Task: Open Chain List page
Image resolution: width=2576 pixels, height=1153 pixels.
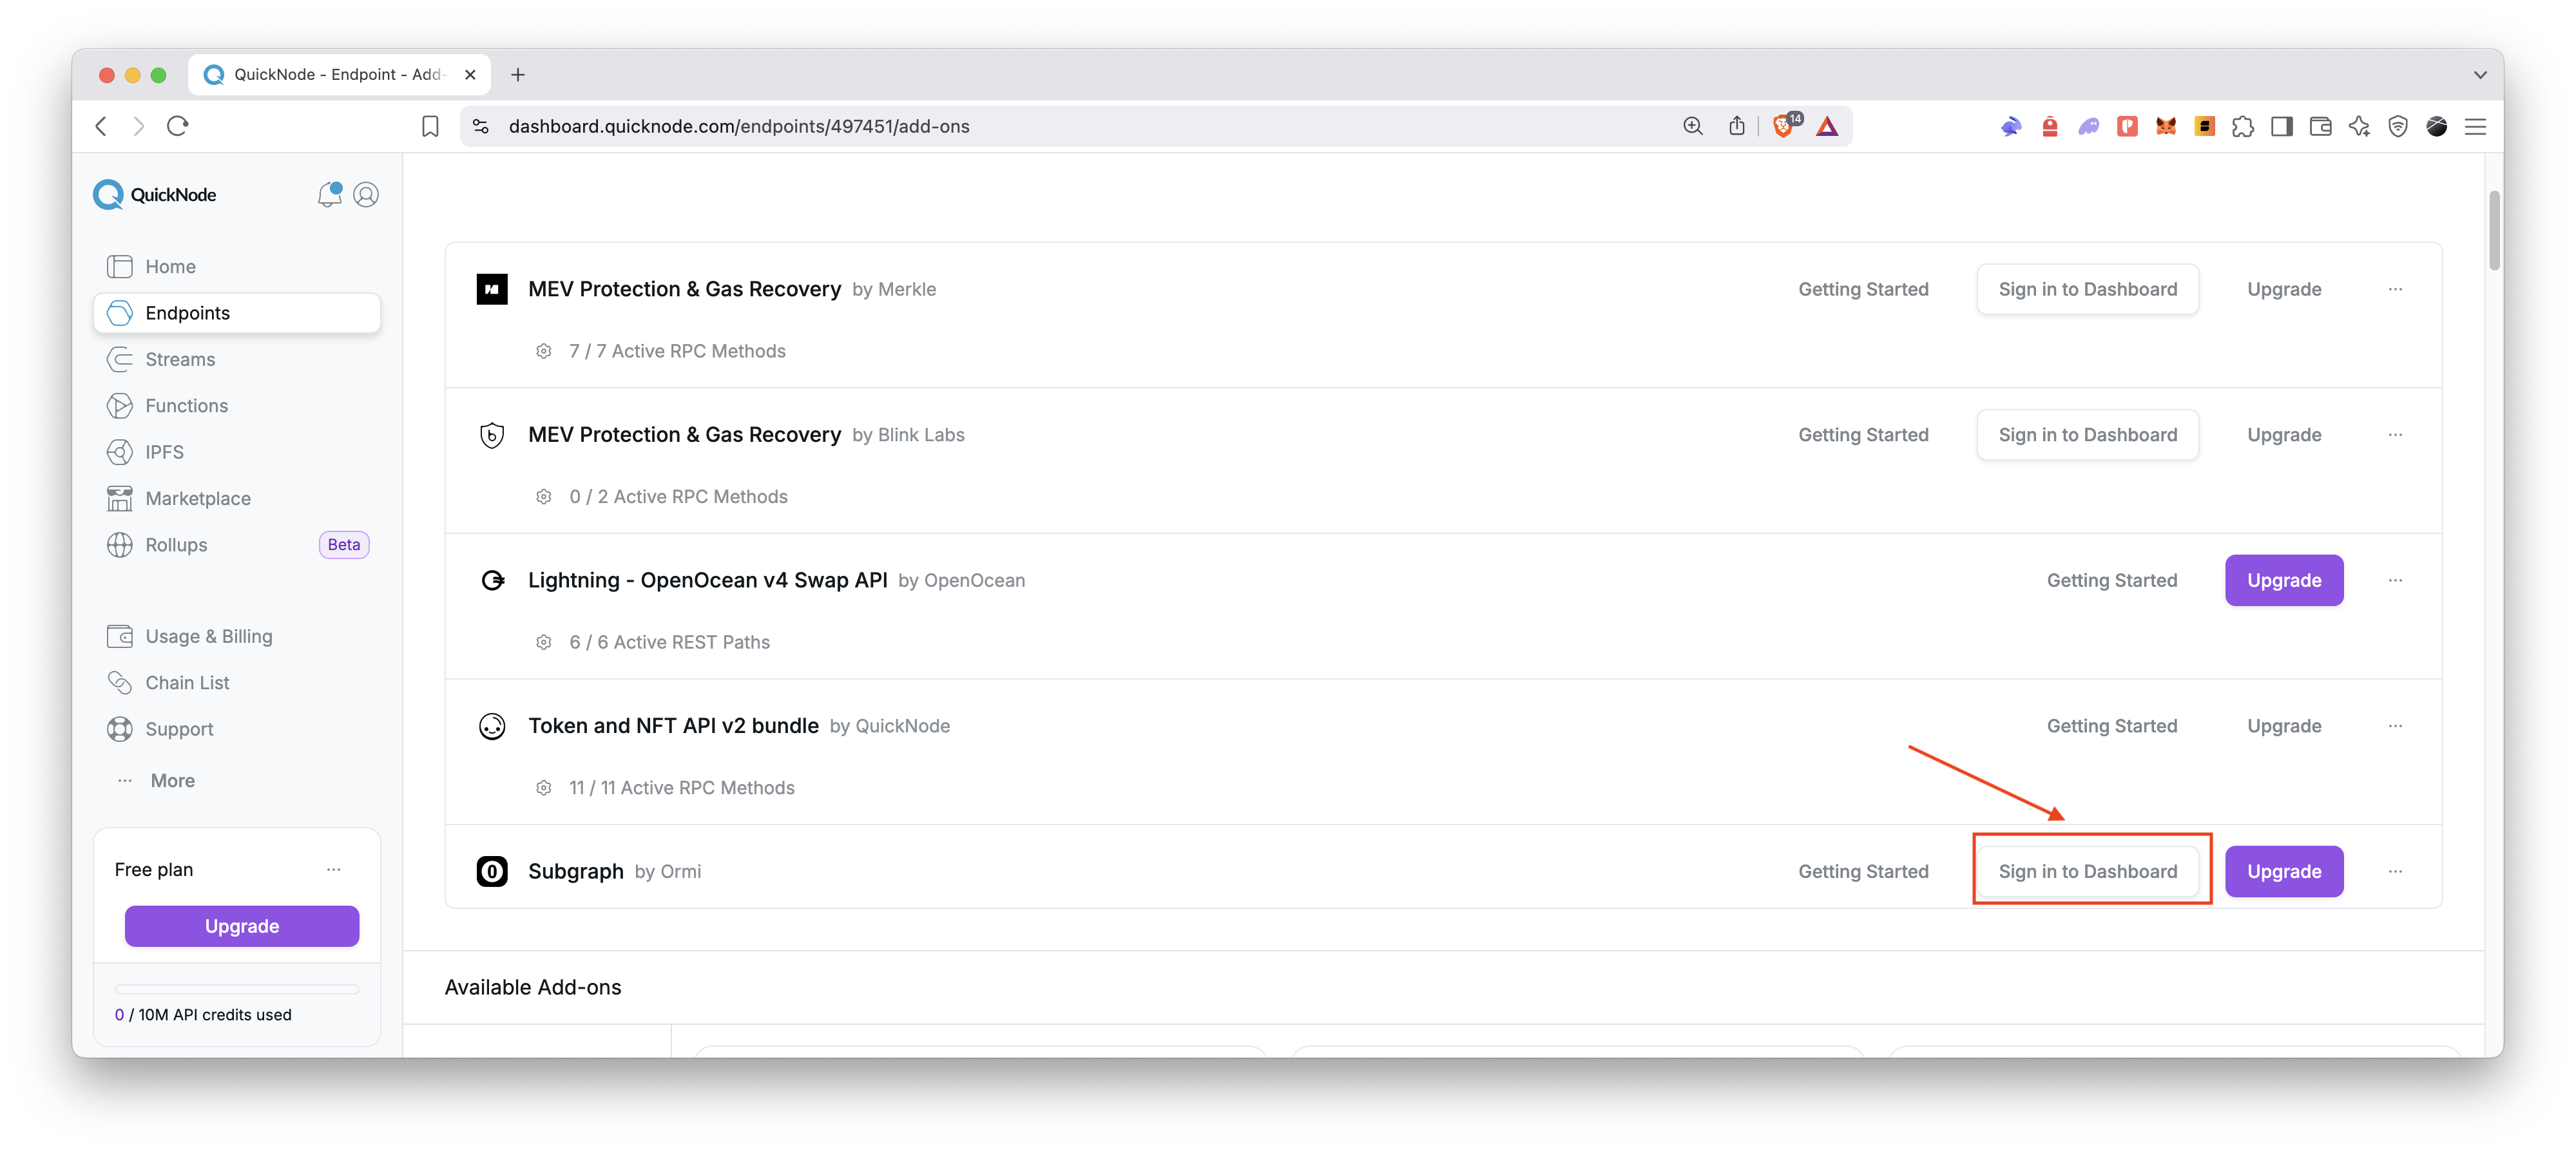Action: (x=237, y=682)
